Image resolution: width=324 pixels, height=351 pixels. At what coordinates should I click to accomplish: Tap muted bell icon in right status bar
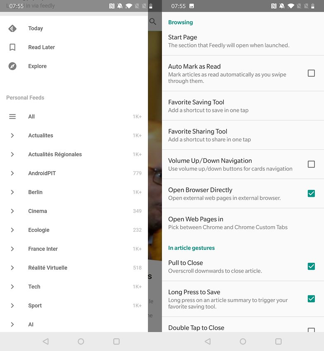(282, 6)
